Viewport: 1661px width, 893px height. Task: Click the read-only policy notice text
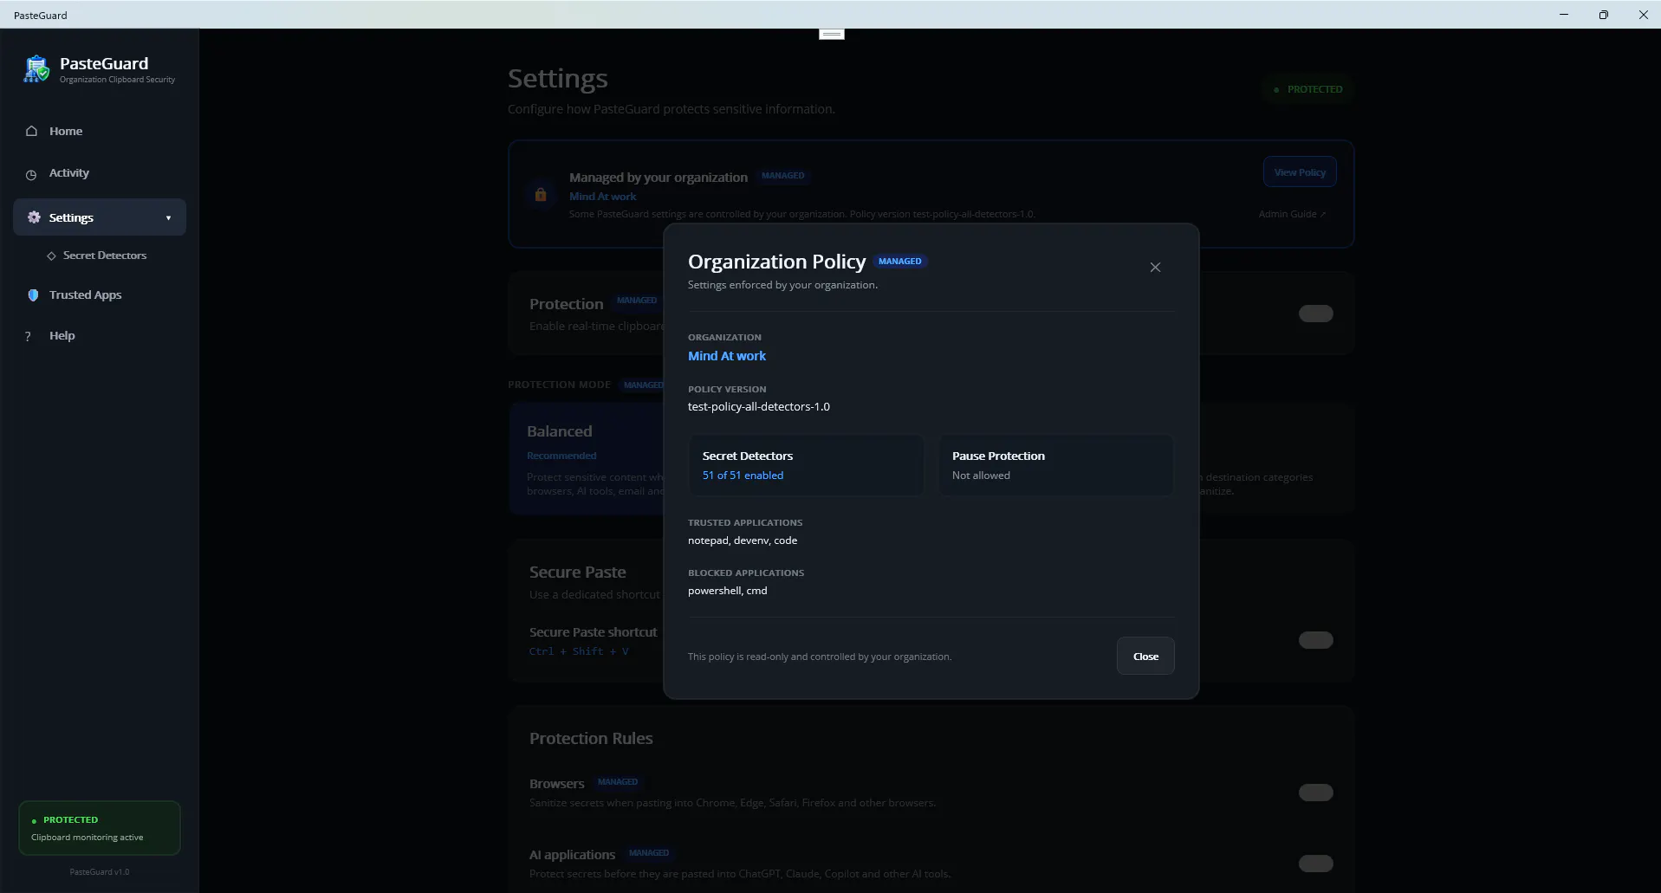pyautogui.click(x=820, y=657)
